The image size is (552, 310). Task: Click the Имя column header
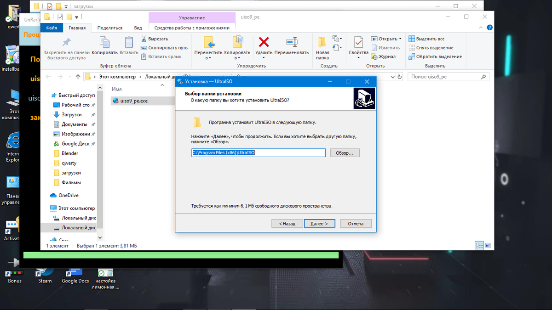pyautogui.click(x=117, y=89)
